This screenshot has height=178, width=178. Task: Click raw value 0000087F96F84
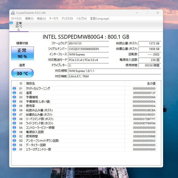(x=144, y=123)
